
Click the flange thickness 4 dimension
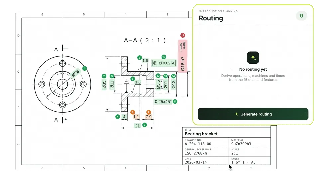coord(124,117)
